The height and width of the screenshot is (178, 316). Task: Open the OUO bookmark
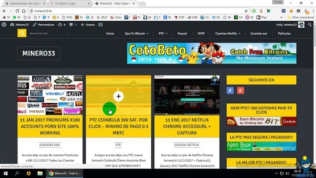click(x=102, y=17)
